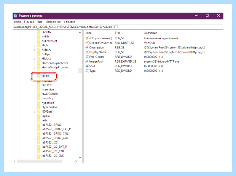This screenshot has height=176, width=236.
Task: Click the tree scroll up arrow
Action: (80, 32)
